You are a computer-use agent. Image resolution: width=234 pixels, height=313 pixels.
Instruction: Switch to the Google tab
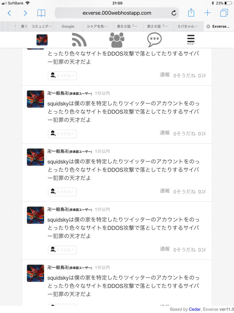click(x=68, y=26)
